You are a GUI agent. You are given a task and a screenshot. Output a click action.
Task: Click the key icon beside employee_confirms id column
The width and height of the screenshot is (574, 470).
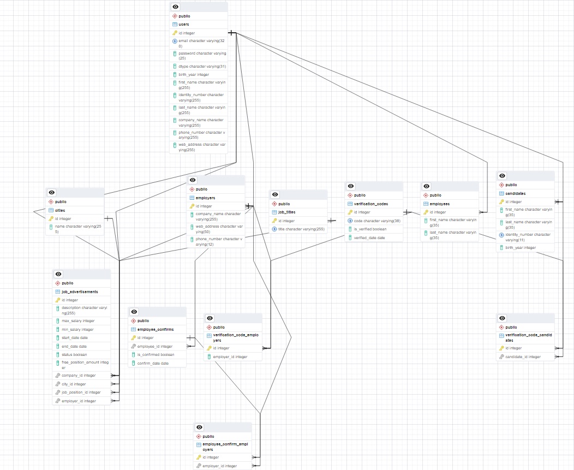[x=133, y=337]
